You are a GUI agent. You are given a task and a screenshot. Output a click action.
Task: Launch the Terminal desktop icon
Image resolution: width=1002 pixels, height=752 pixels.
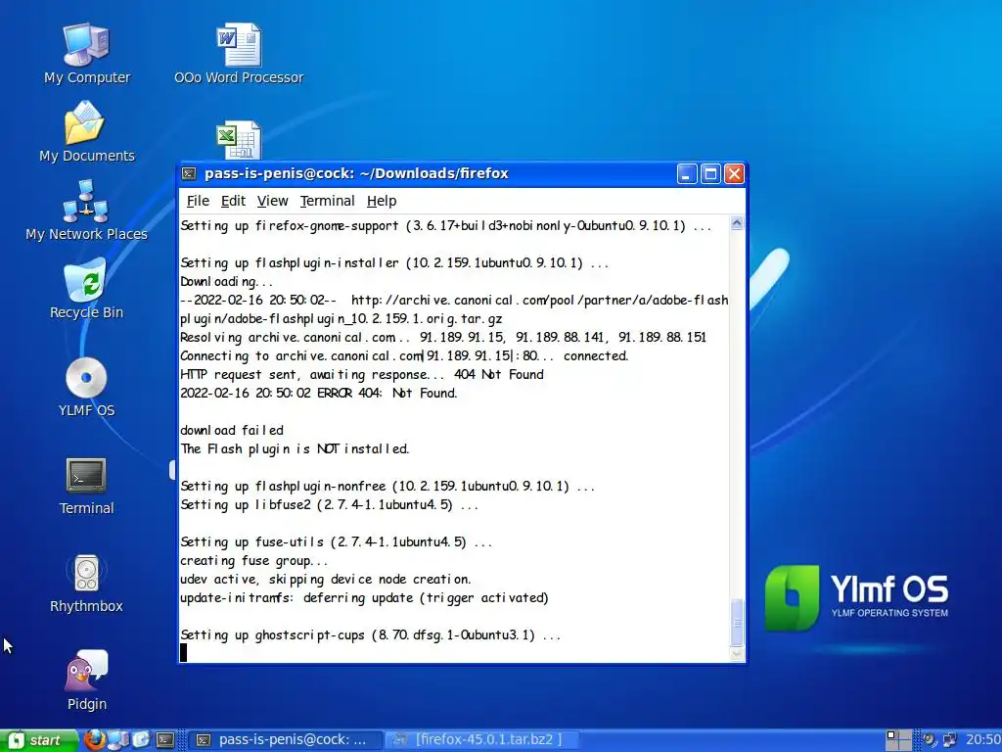pyautogui.click(x=86, y=486)
